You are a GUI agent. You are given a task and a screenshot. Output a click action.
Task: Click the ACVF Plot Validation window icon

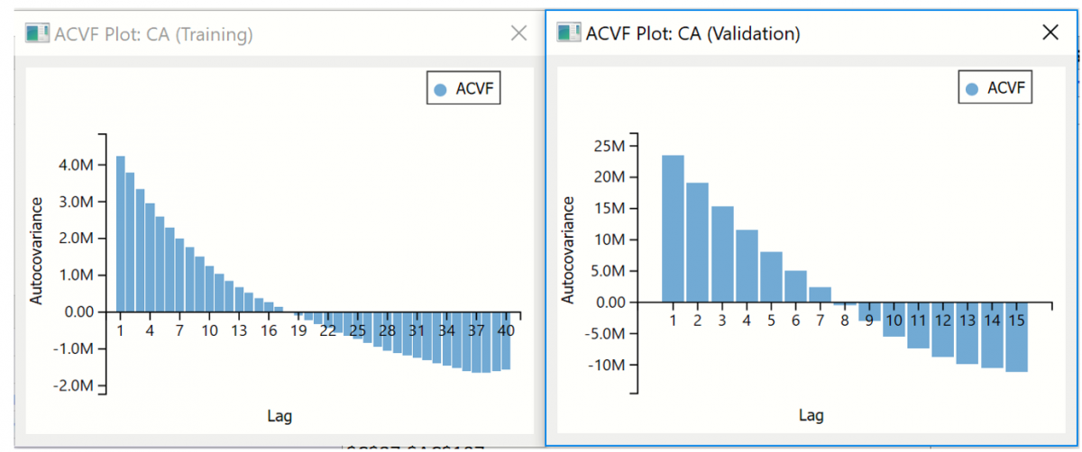[568, 33]
